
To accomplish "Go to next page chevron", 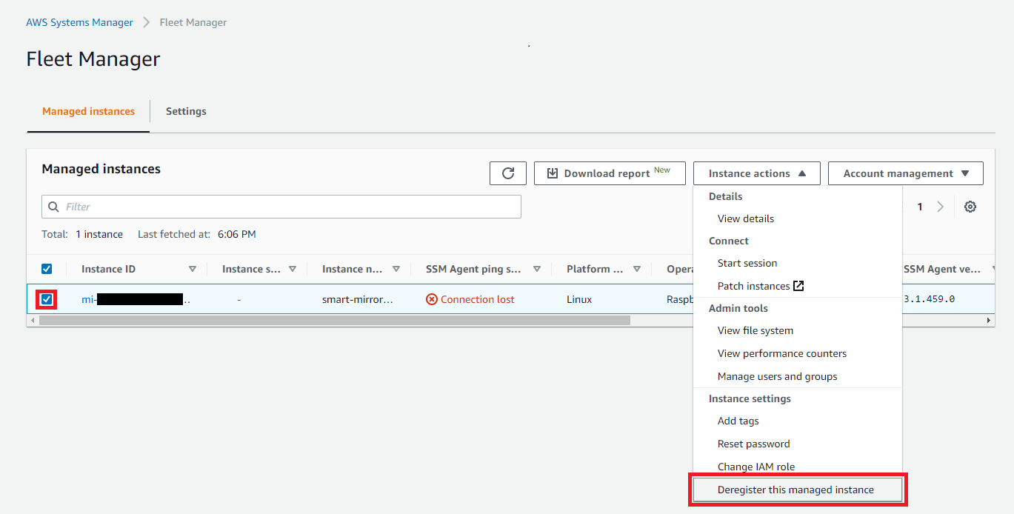I will (940, 207).
